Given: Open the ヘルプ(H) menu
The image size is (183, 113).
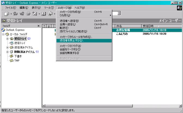Looking at the screenshot, I should [80, 8].
